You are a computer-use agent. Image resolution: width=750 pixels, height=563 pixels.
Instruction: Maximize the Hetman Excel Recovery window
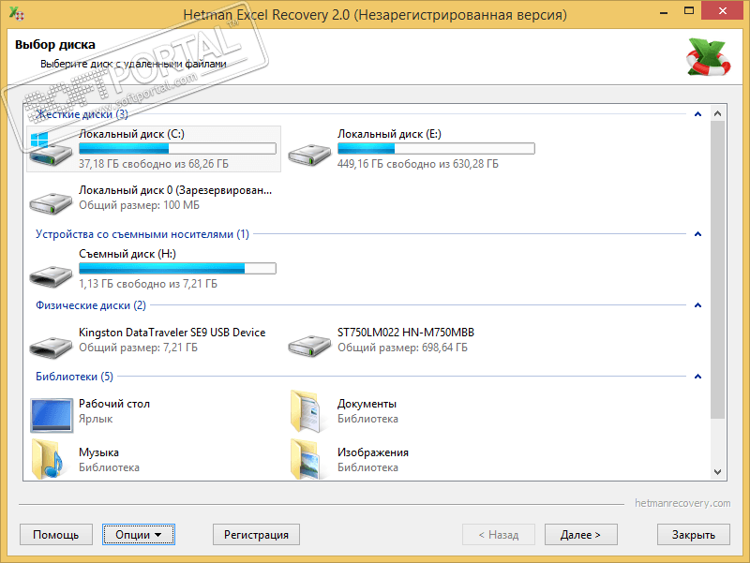point(689,11)
